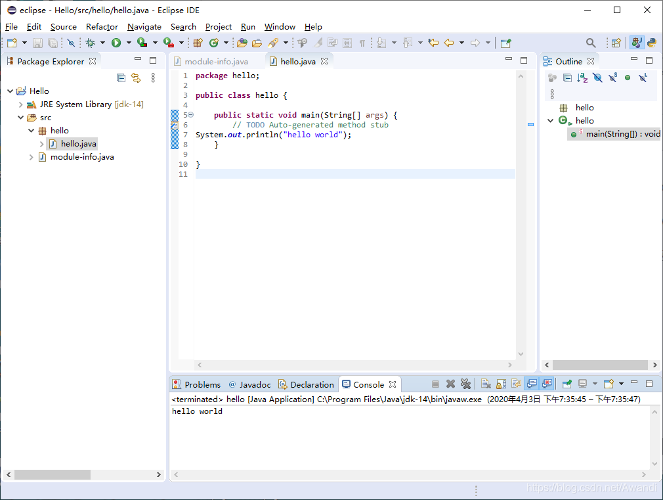The width and height of the screenshot is (663, 500).
Task: Click the Coverage launch icon
Action: (142, 43)
